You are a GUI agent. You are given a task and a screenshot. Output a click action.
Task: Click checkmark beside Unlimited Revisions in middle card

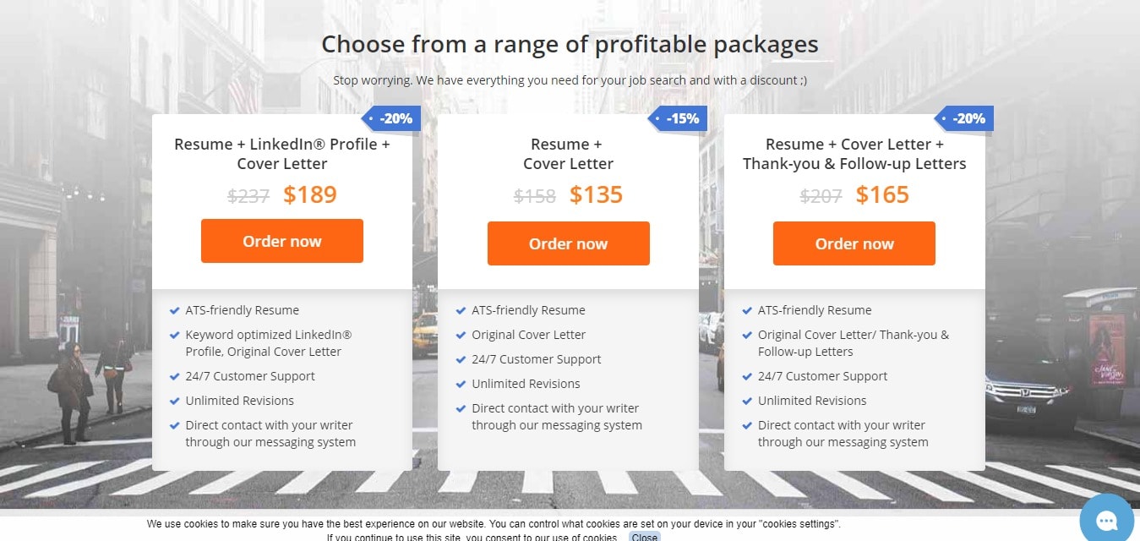461,384
